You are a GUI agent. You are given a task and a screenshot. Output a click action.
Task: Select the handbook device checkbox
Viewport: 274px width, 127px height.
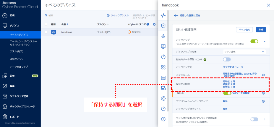pos(46,32)
